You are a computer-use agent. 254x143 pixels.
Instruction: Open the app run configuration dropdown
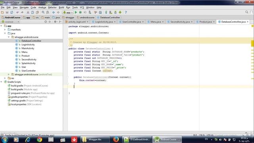[x=68, y=12]
